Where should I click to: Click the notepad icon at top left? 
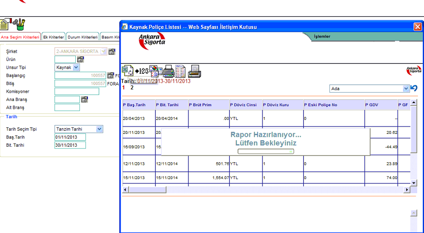pyautogui.click(x=6, y=24)
